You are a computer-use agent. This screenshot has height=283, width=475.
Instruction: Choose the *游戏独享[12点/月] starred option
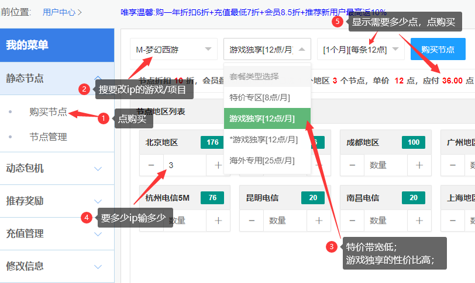coord(267,139)
